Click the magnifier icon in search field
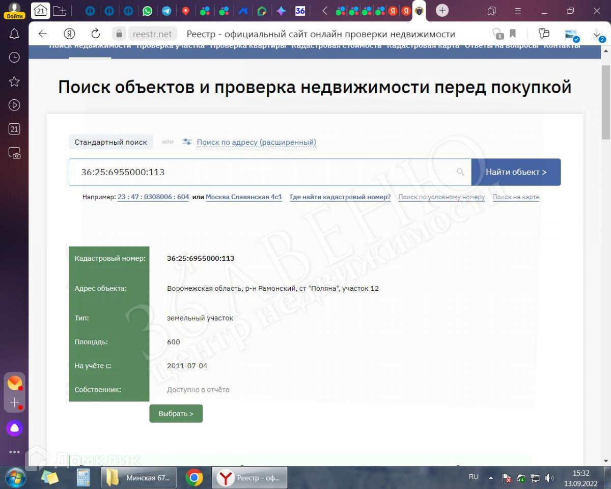Screen dimensions: 611x489 460,172
